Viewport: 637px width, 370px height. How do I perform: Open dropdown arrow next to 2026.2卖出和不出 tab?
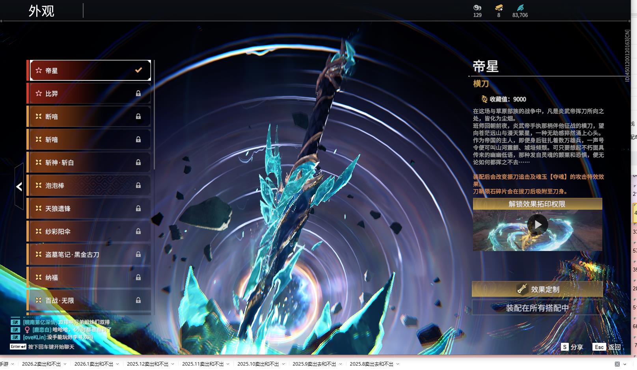pos(65,364)
